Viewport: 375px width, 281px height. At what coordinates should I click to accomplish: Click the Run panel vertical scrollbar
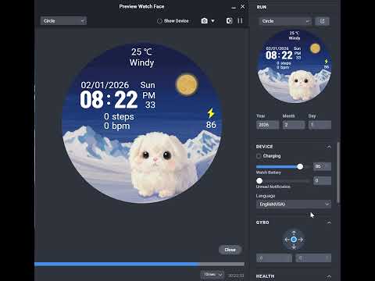[338, 173]
